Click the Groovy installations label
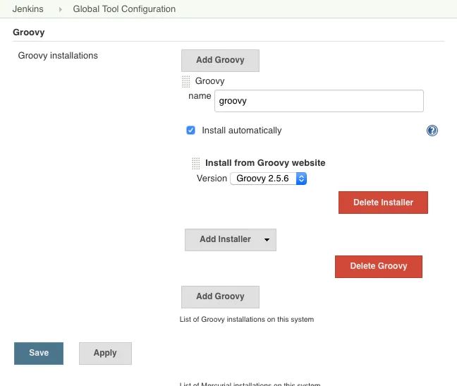 coord(58,56)
